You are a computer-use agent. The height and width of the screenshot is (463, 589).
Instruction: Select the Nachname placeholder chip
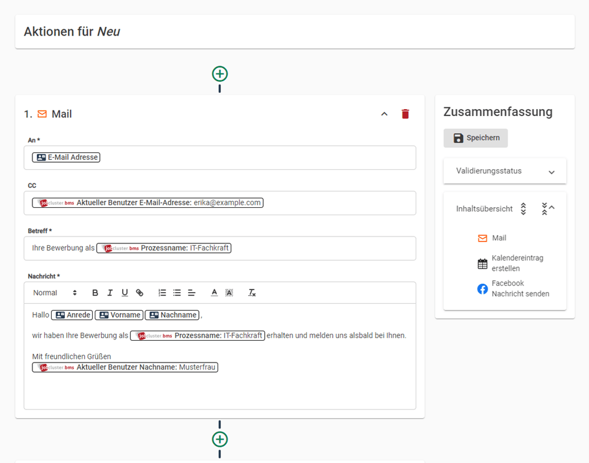[x=172, y=315]
